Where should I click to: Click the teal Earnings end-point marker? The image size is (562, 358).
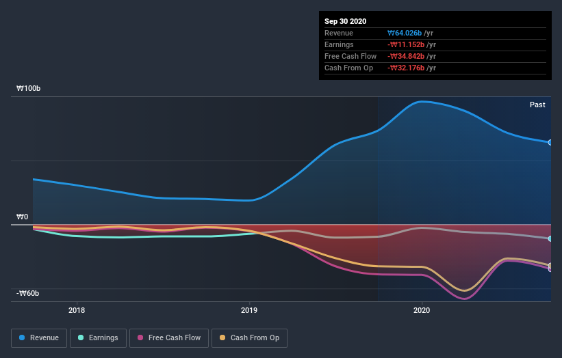550,238
